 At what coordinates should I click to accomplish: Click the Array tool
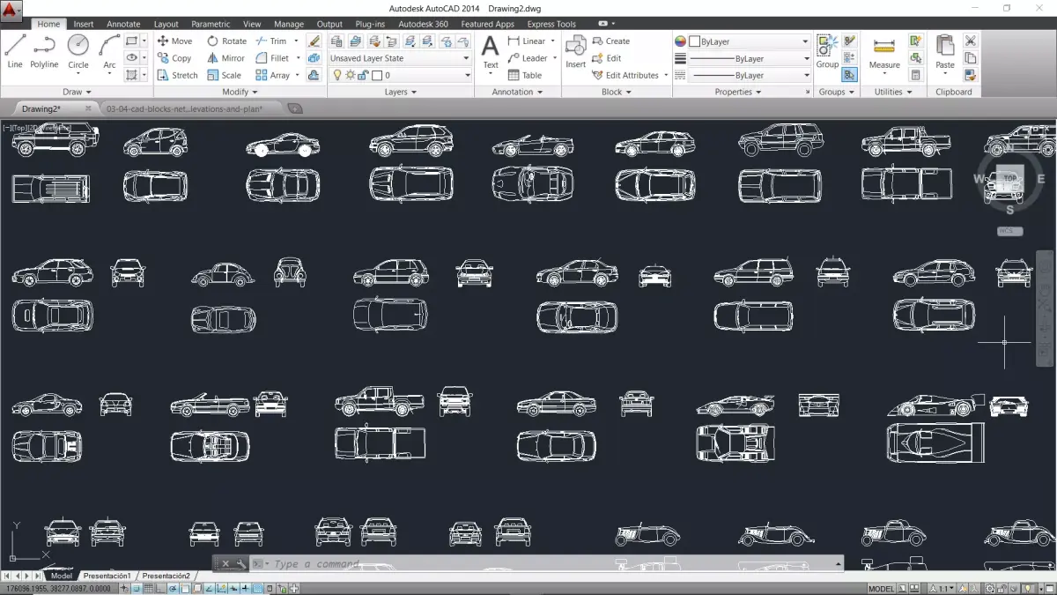273,75
